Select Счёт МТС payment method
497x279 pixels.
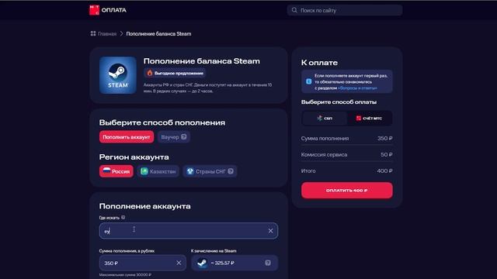click(370, 119)
